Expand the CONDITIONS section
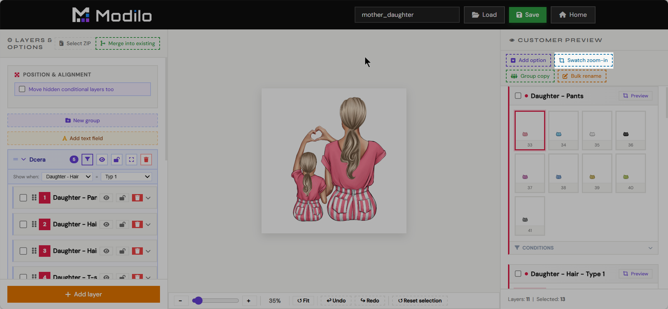This screenshot has width=668, height=309. coord(584,248)
